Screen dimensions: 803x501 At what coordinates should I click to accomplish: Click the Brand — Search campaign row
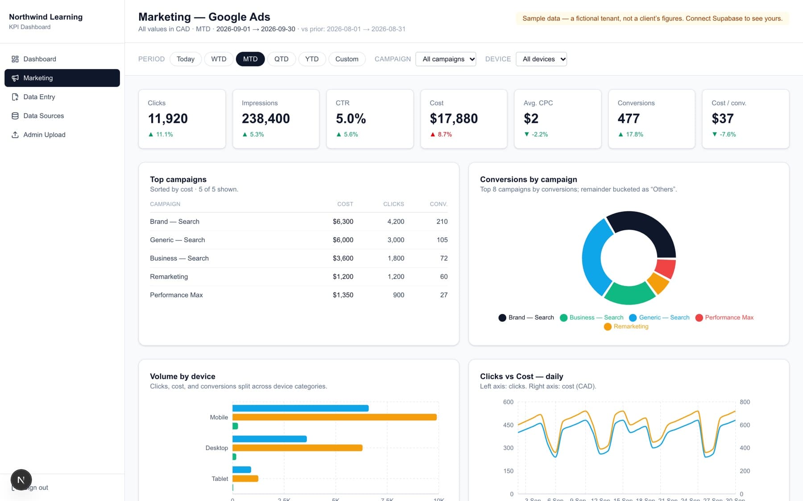click(x=298, y=222)
